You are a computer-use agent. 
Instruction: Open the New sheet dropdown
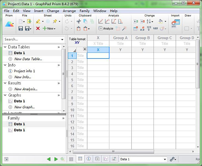tap(55, 29)
